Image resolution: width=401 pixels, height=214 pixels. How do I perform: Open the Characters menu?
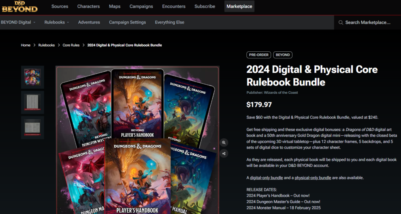point(89,6)
